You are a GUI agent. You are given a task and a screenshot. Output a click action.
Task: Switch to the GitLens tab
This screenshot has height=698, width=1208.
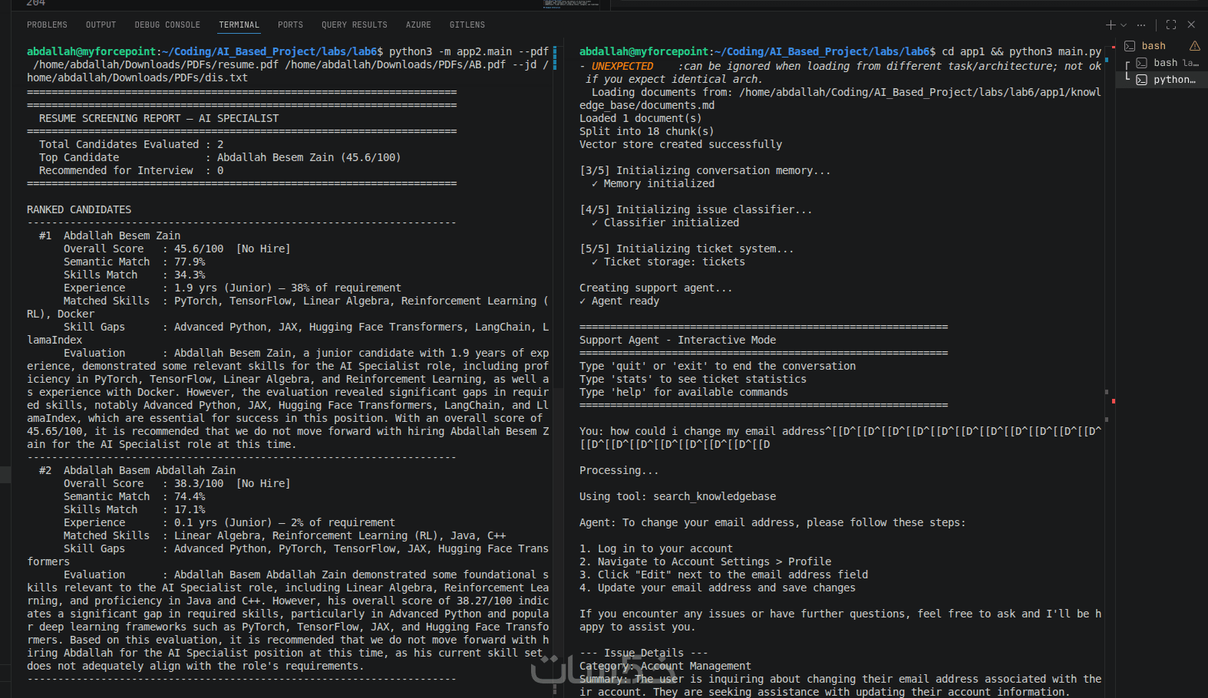467,25
